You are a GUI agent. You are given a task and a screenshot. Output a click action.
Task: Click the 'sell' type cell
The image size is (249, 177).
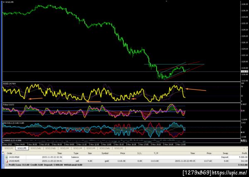pos(76,161)
